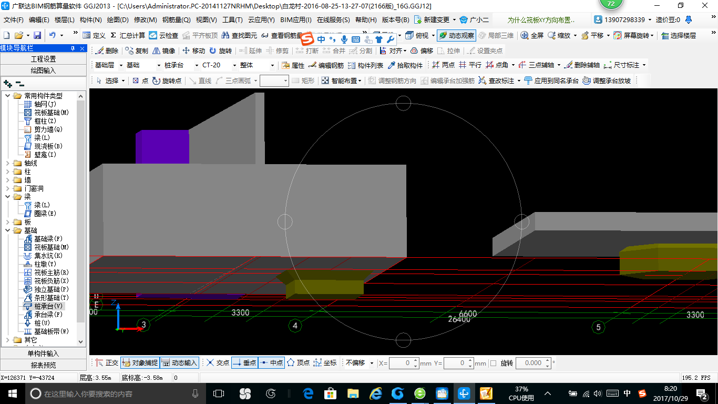718x404 pixels.
Task: Toggle 对象捕捉 object snap
Action: pos(140,363)
